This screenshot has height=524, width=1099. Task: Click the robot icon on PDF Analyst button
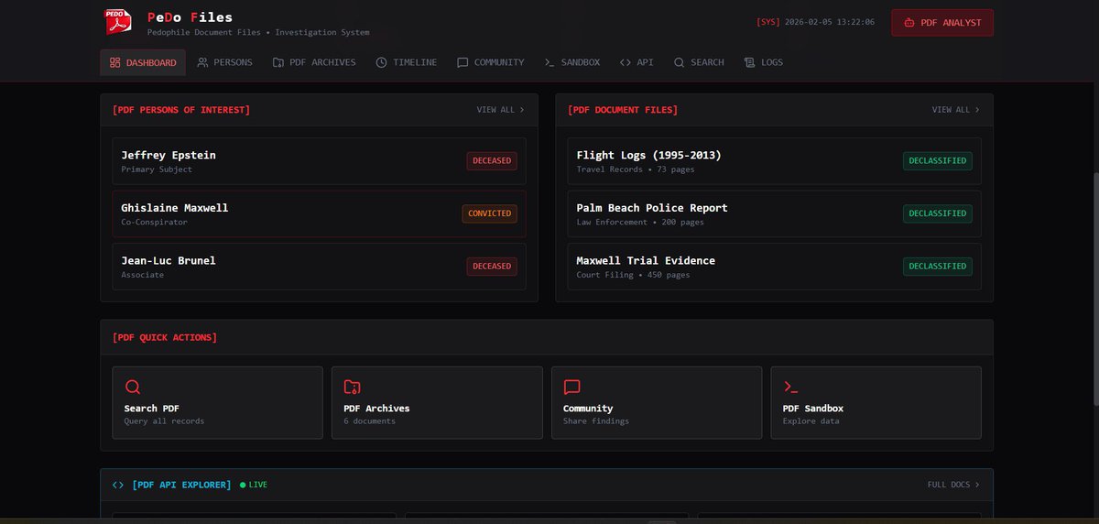tap(909, 23)
